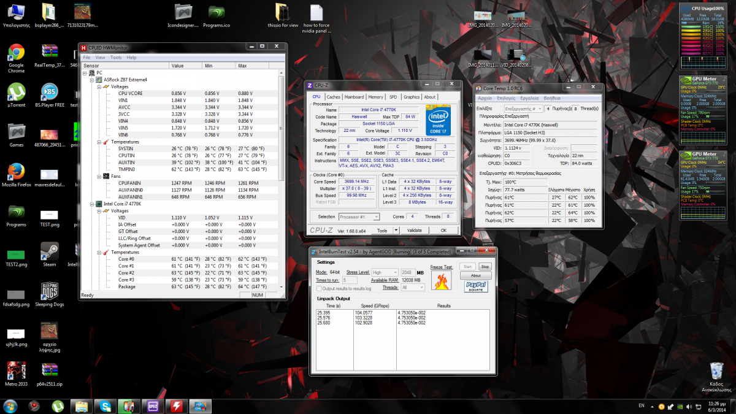Viewport: 736px width, 414px height.
Task: Click the About button in IntelBurnTest
Action: 476,276
